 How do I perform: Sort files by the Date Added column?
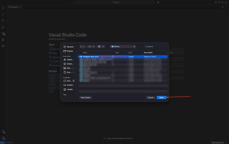[x=148, y=53]
